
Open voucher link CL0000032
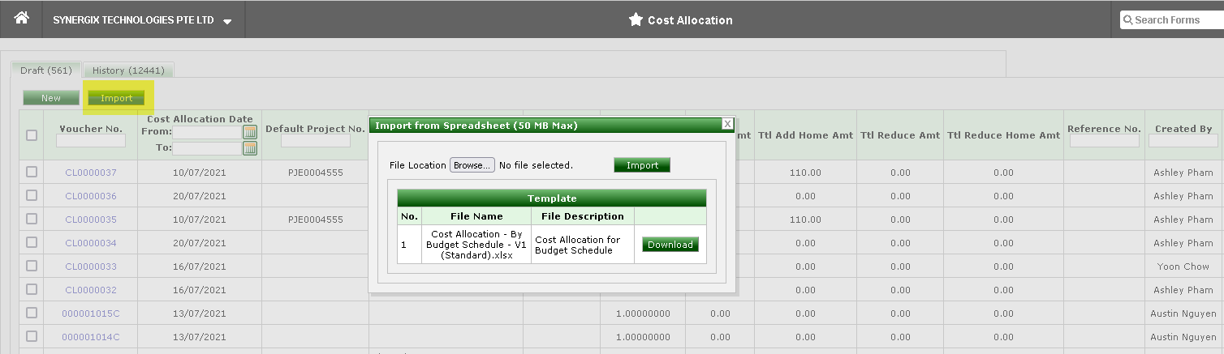pos(91,290)
